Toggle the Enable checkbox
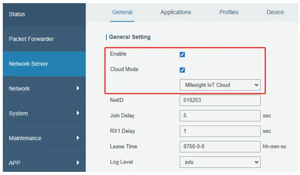The image size is (300, 175). [182, 54]
